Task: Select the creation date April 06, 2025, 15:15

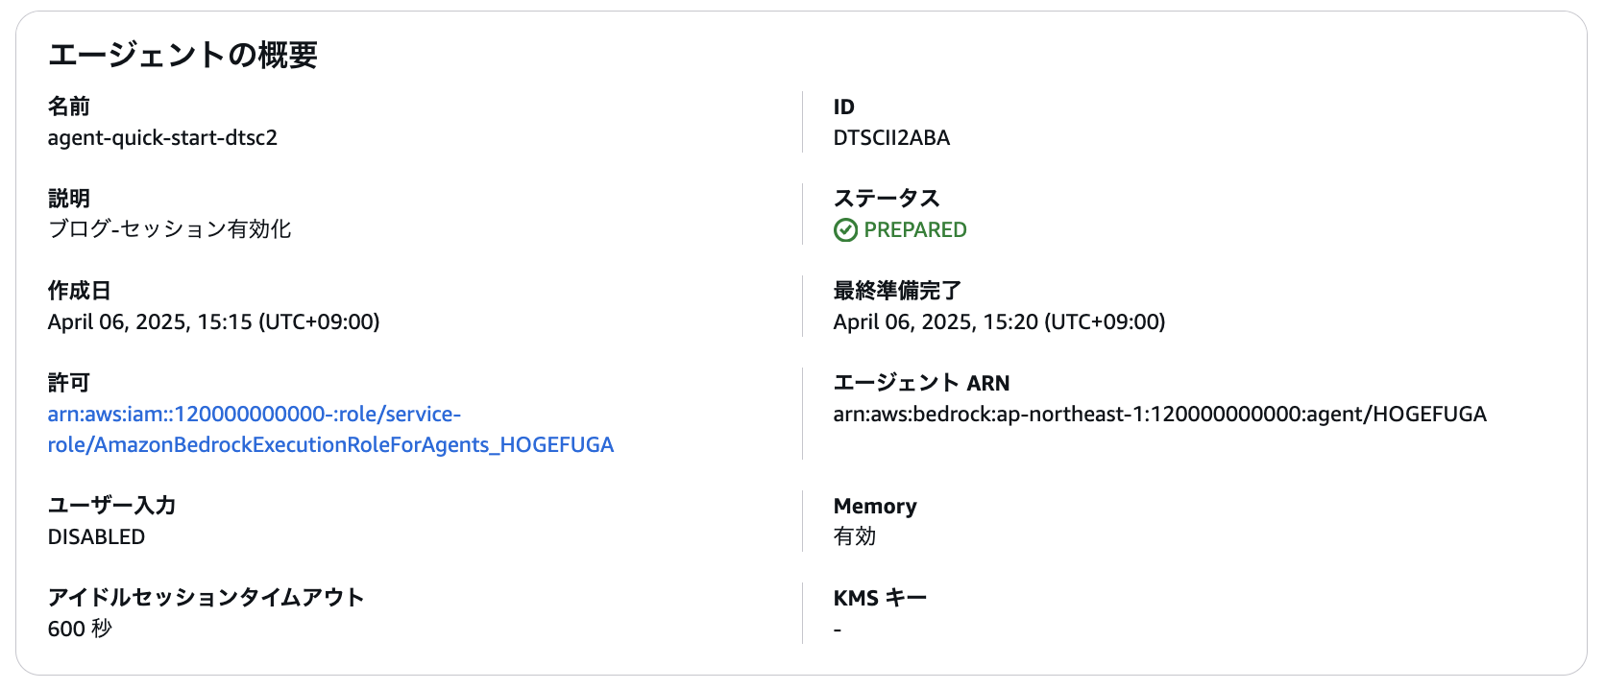Action: pos(213,321)
